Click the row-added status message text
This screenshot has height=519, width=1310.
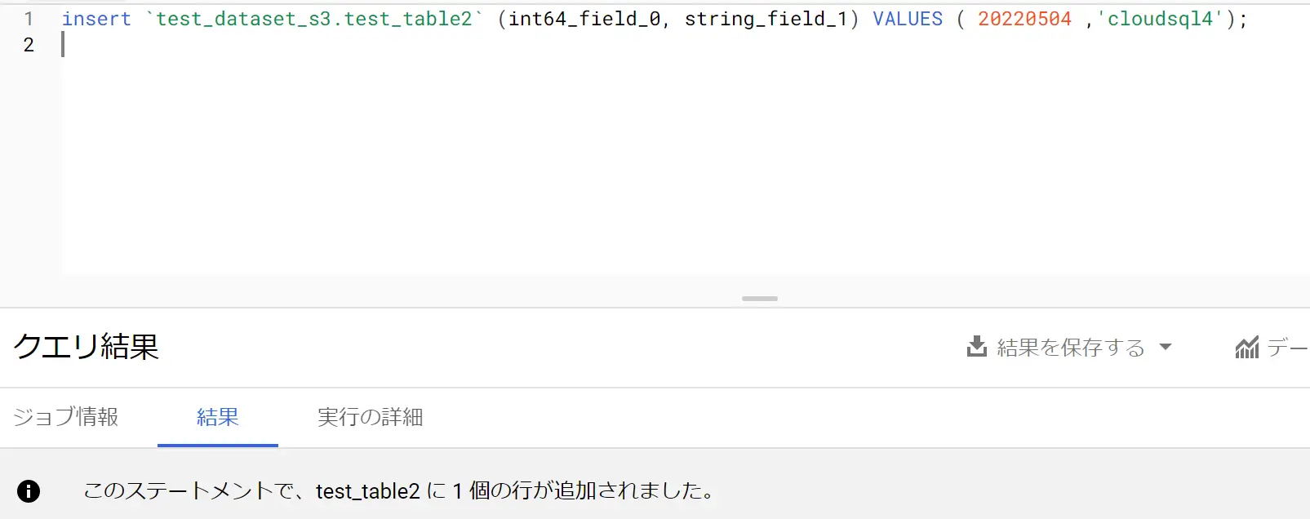(401, 490)
